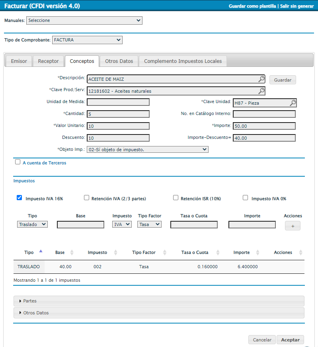
Task: Click the Aceptar button
Action: tap(290, 340)
